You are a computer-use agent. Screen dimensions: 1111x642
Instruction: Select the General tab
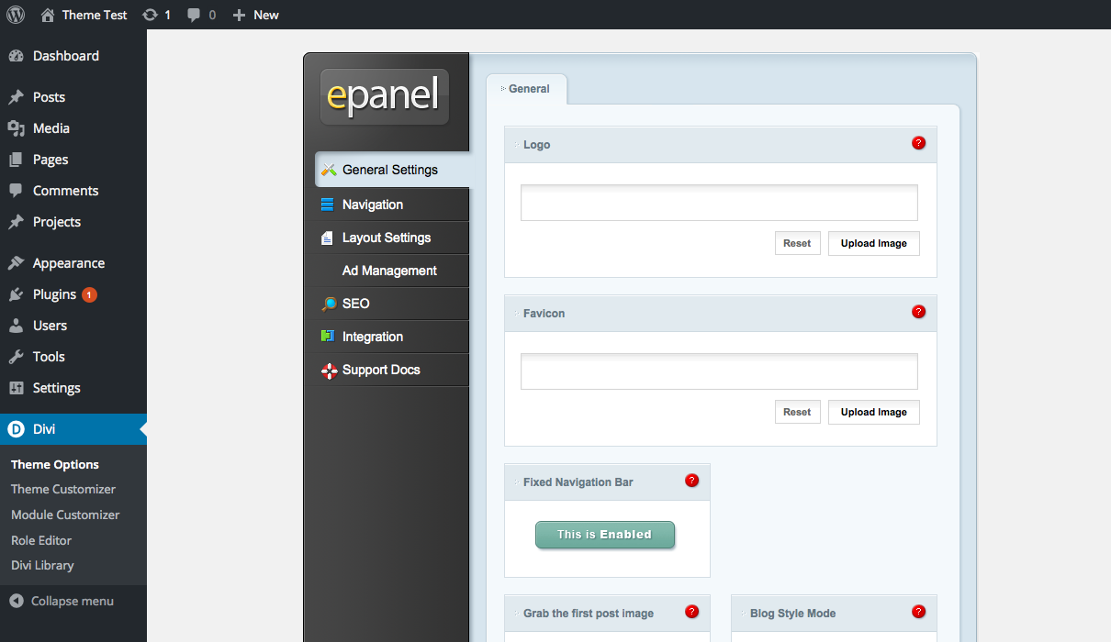click(527, 89)
